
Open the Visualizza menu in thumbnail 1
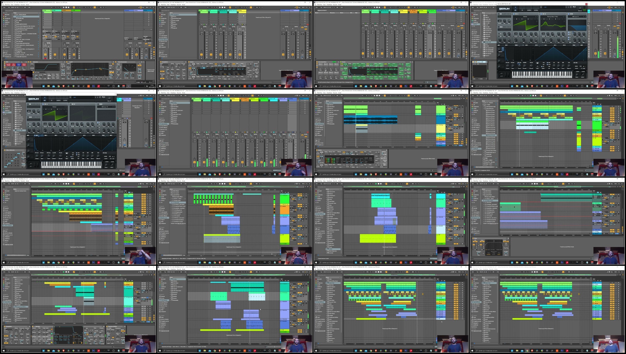click(17, 5)
